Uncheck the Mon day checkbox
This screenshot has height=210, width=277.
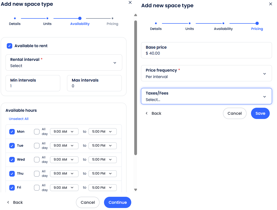(12, 132)
